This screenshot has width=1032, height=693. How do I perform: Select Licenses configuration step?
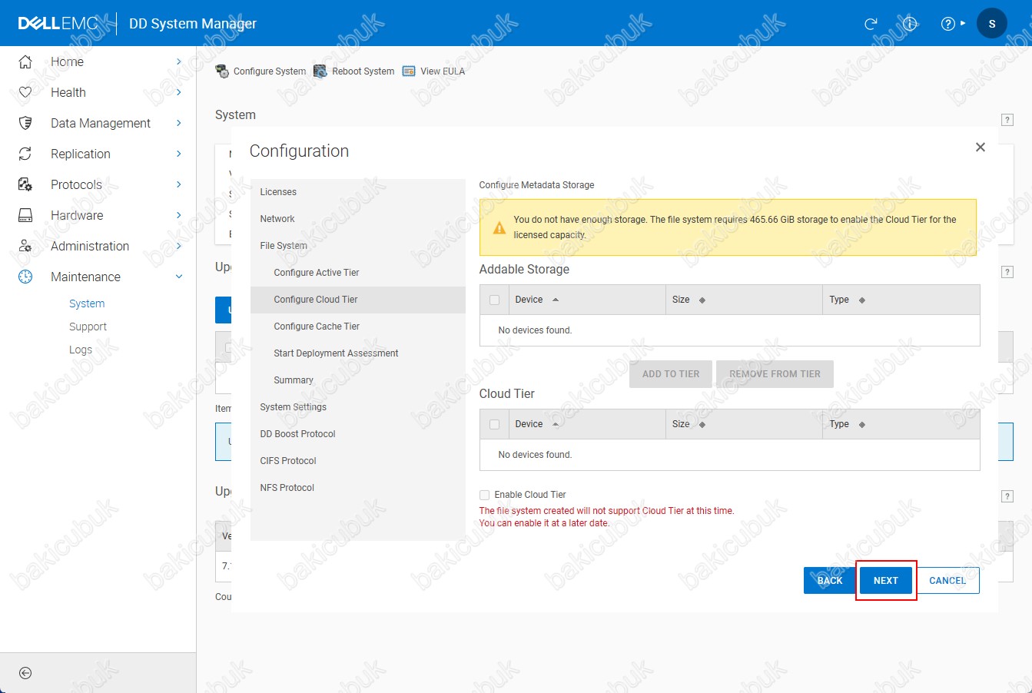[358, 192]
